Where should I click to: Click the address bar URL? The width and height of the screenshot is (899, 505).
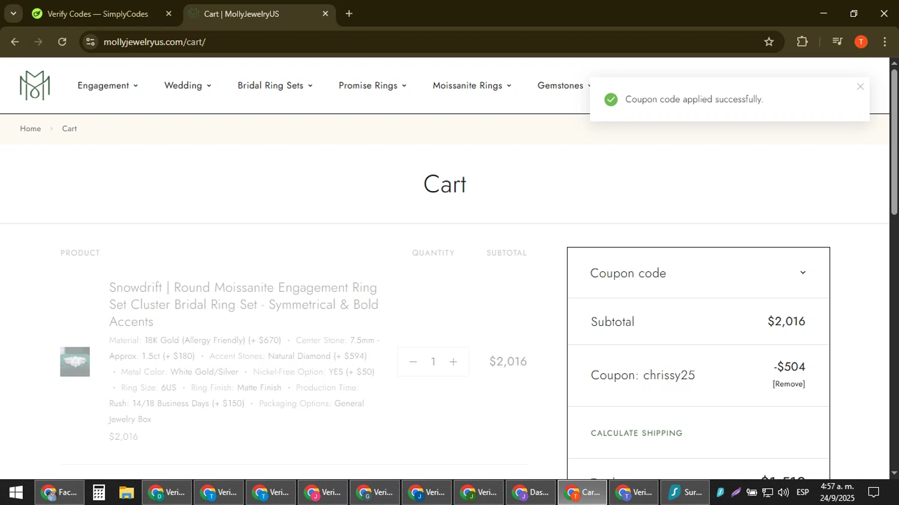[155, 42]
